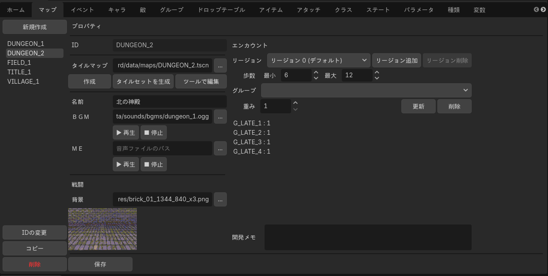Focus the 開発メモ text area
Screen dimensions: 548x276
click(x=368, y=237)
